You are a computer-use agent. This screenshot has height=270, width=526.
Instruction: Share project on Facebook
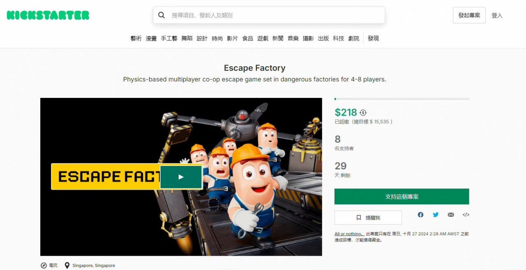pos(420,215)
